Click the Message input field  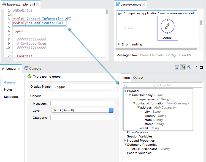(82, 104)
